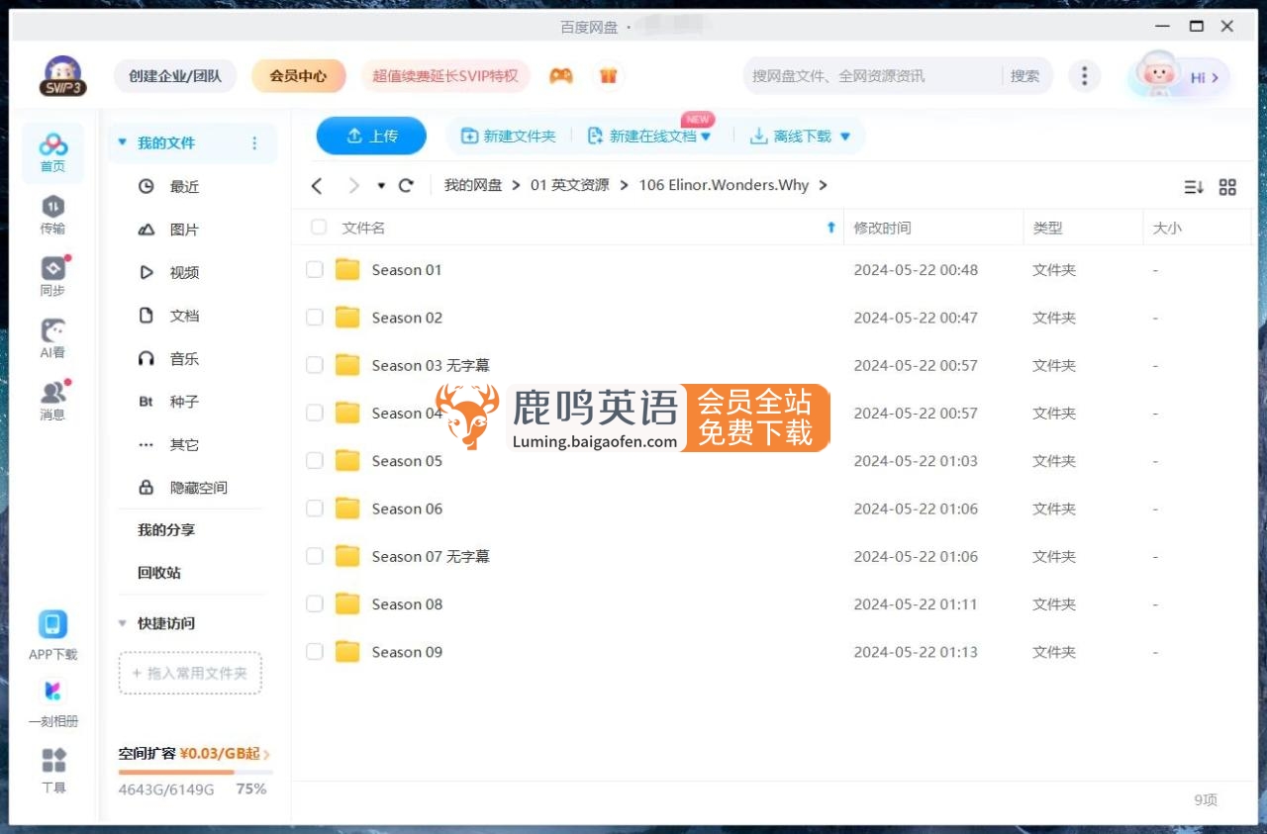The width and height of the screenshot is (1267, 834).
Task: Refresh the current folder view
Action: 405,185
